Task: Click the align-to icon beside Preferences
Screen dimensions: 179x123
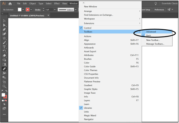Action: coord(169,9)
